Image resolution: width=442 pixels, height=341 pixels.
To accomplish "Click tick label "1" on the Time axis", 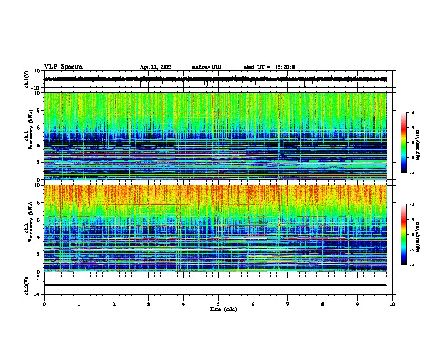I will coord(79,304).
